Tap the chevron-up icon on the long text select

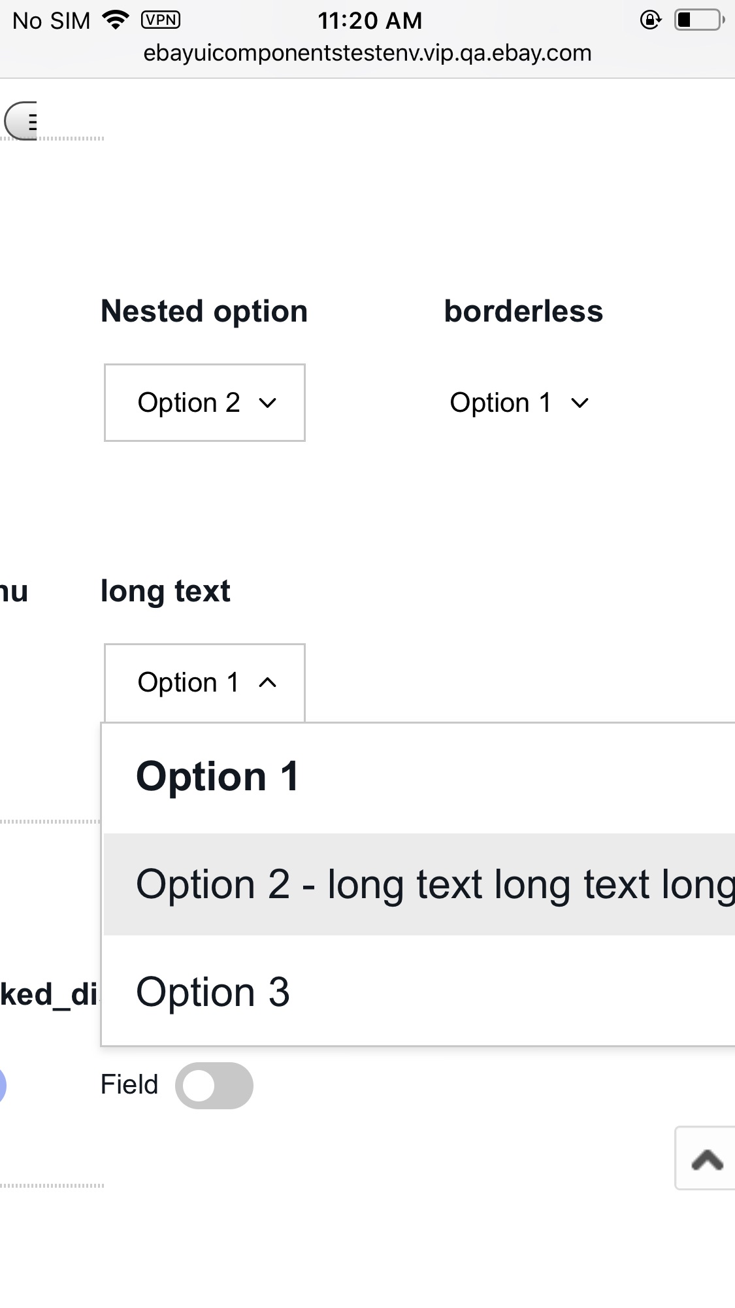268,682
